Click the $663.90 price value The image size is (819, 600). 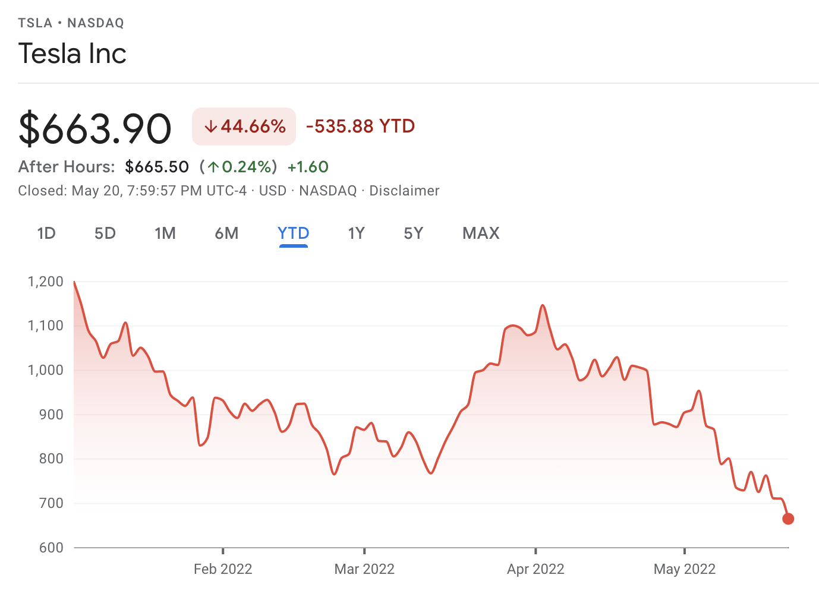click(95, 128)
